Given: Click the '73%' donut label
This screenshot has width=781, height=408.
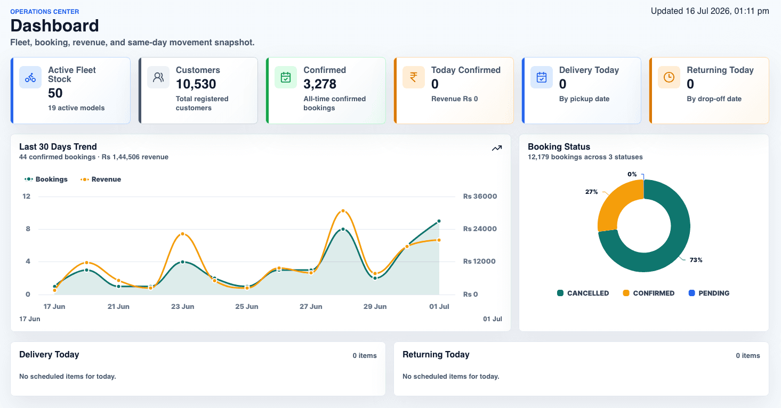Looking at the screenshot, I should point(696,260).
